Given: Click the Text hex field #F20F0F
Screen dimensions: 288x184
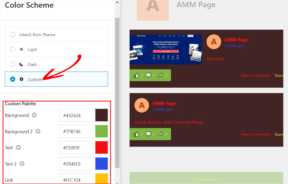Looking at the screenshot, I should [x=77, y=148].
